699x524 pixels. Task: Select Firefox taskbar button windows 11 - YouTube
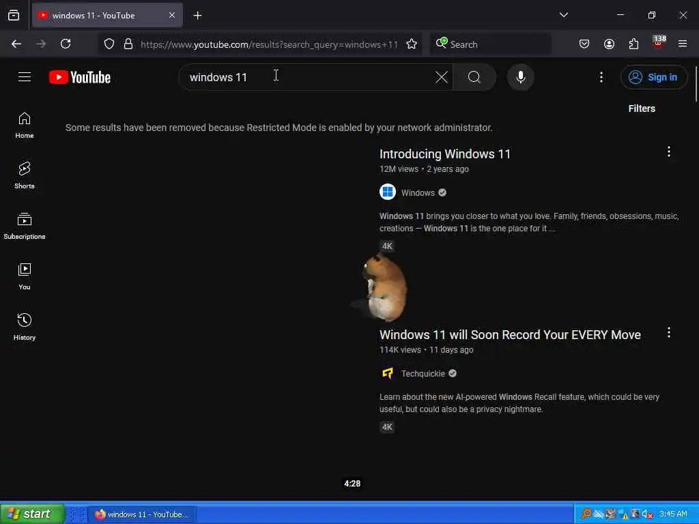point(142,514)
